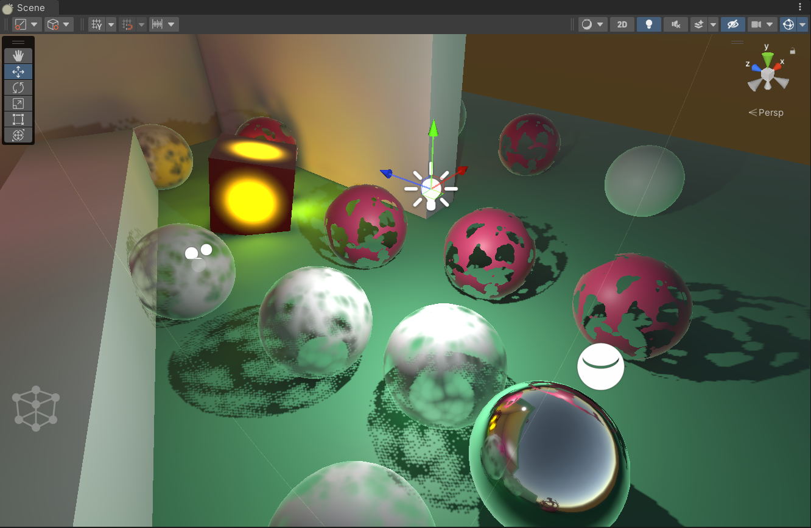The image size is (811, 528).
Task: Open the draw mode shading dropdown
Action: [593, 24]
